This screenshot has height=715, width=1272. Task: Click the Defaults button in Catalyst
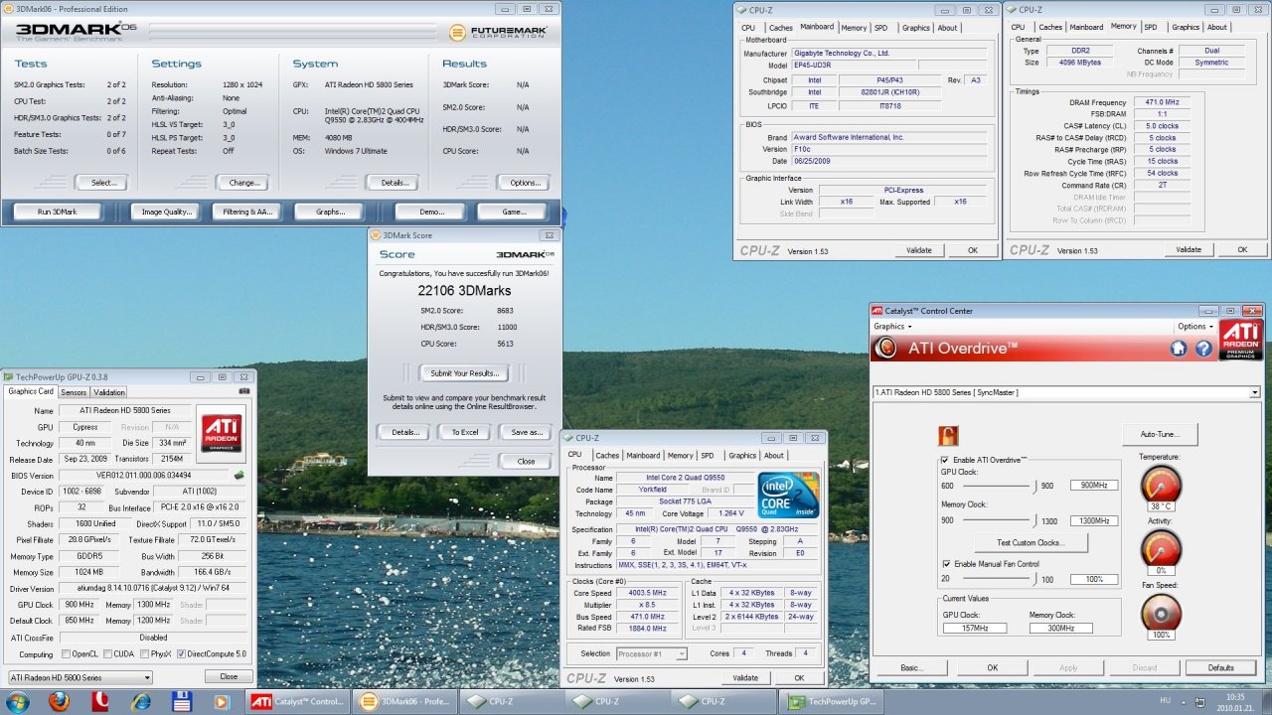point(1221,667)
